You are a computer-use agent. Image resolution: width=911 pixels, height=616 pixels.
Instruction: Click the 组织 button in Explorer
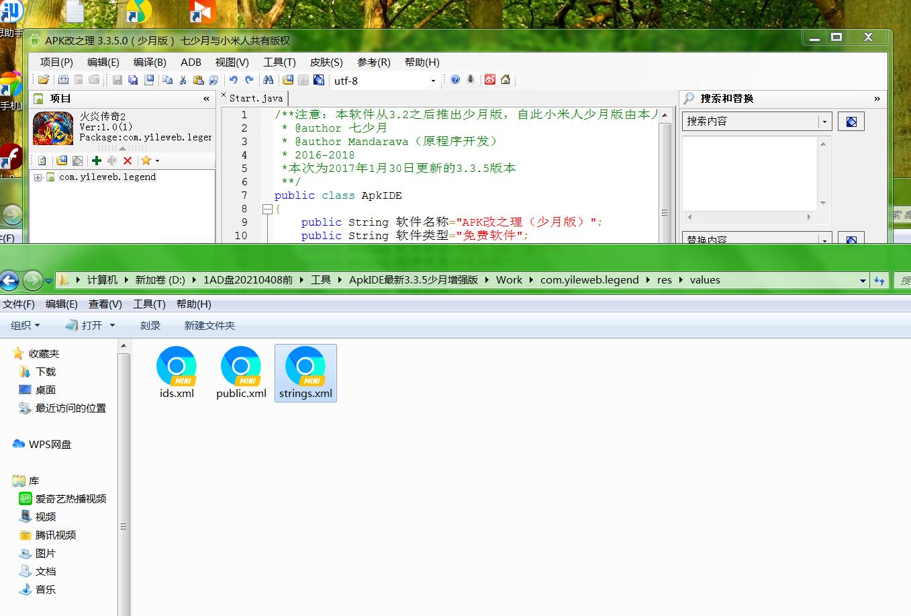pyautogui.click(x=25, y=325)
